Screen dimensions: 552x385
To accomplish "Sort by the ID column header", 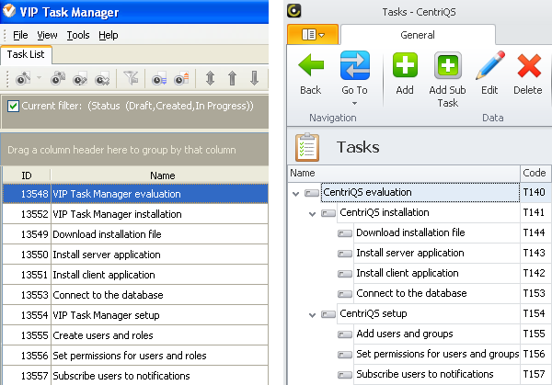I will tap(27, 175).
